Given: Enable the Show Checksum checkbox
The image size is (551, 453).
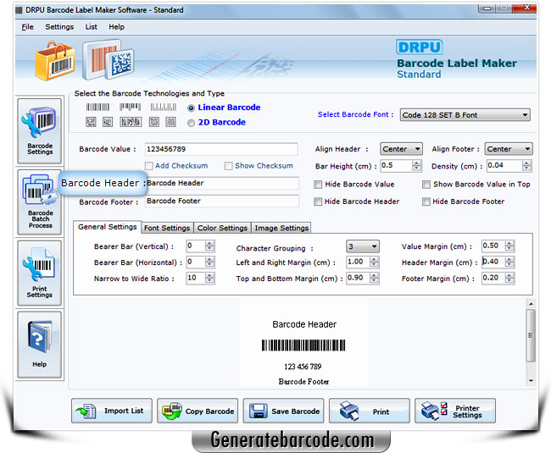Looking at the screenshot, I should (228, 166).
